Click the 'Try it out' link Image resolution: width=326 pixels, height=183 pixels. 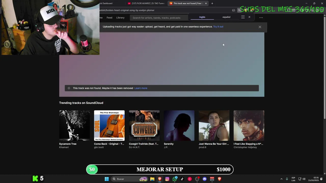(x=218, y=27)
